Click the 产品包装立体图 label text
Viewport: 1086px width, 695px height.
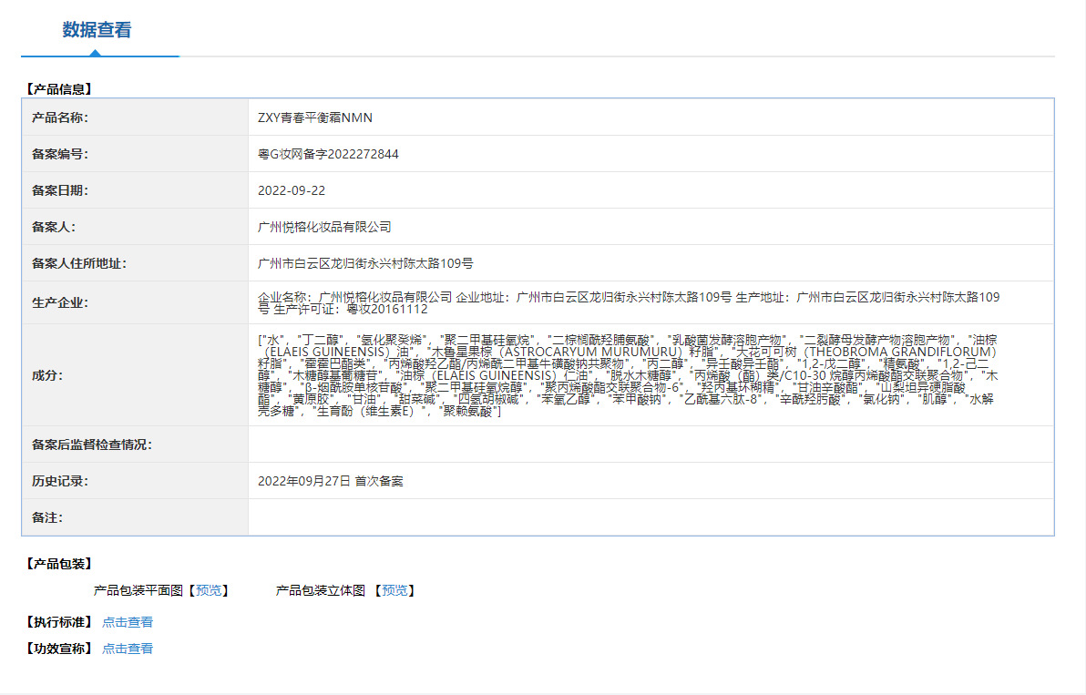click(x=321, y=590)
